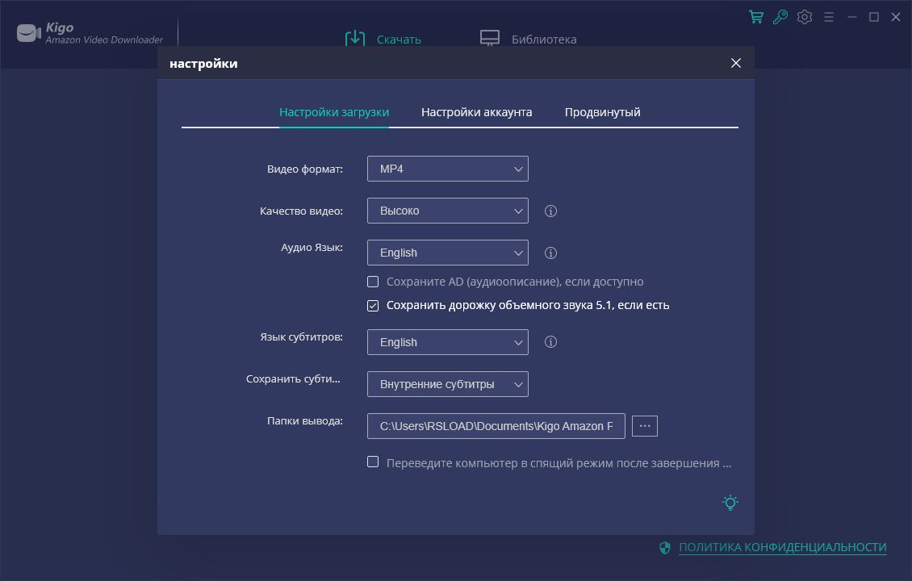The height and width of the screenshot is (581, 912).
Task: Click the lightbulb feedback icon
Action: [x=730, y=502]
